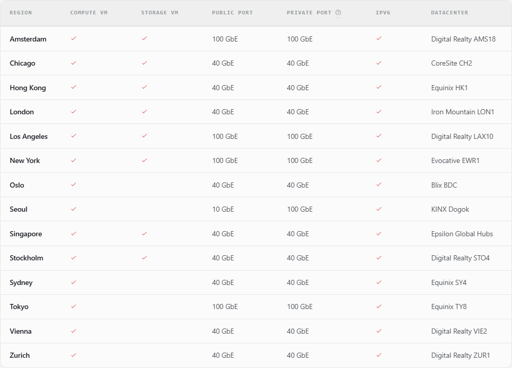Select the Amsterdam region name

(x=28, y=39)
